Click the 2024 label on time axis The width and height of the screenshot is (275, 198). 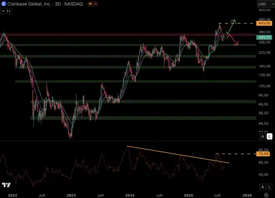pyautogui.click(x=130, y=195)
